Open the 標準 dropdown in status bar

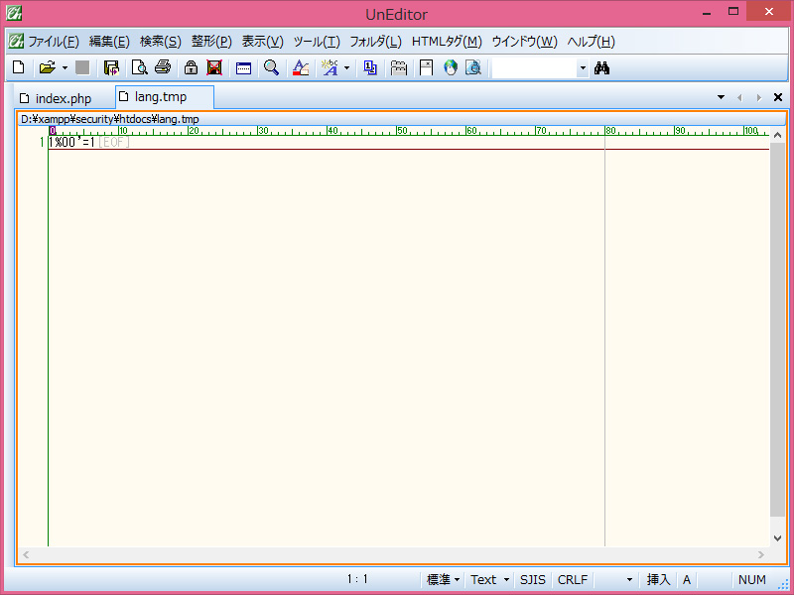tap(443, 579)
